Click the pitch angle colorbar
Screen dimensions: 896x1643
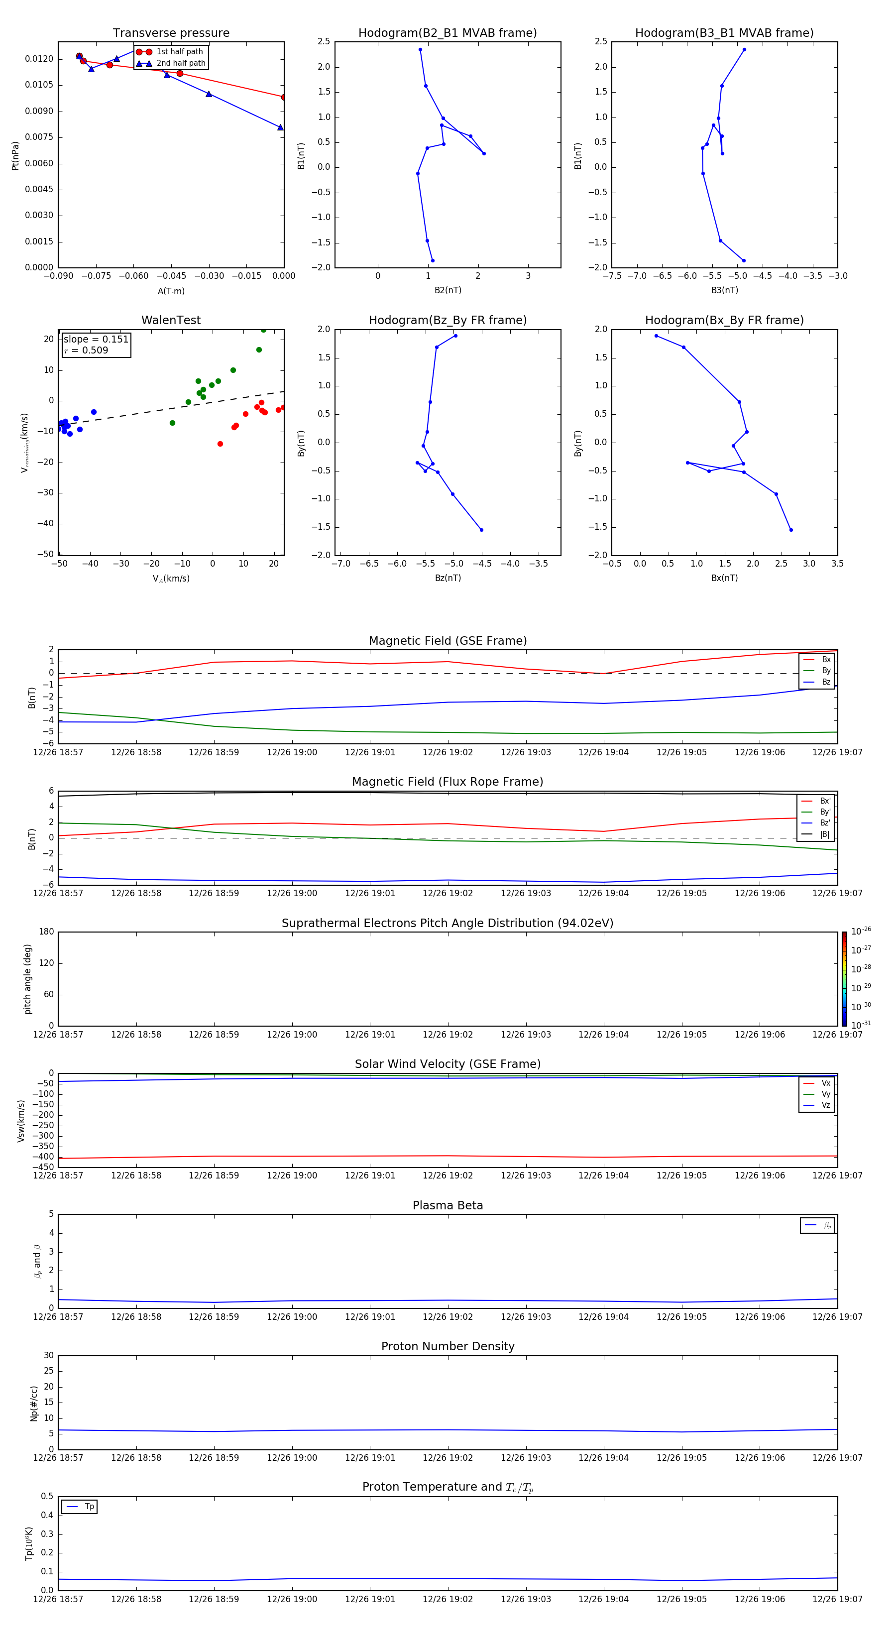pyautogui.click(x=844, y=979)
